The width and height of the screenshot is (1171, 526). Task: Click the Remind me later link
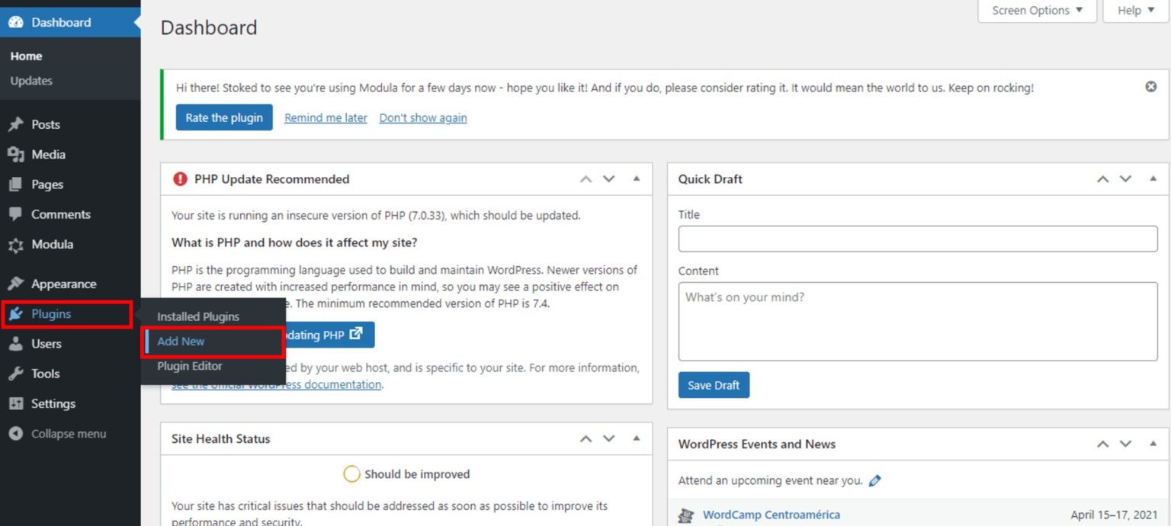coord(326,118)
